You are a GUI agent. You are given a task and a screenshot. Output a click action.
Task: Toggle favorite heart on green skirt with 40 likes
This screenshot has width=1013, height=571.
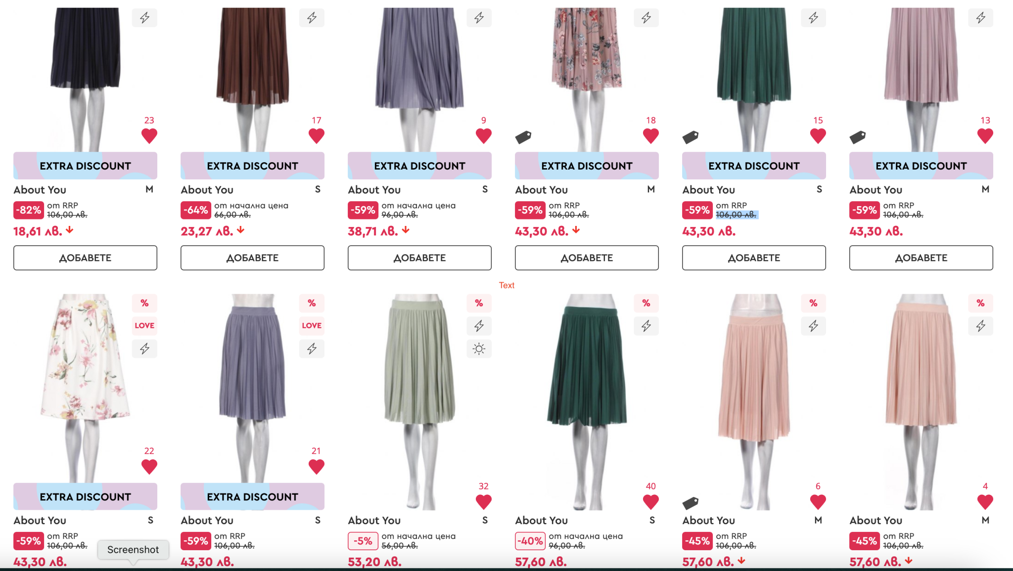coord(650,502)
